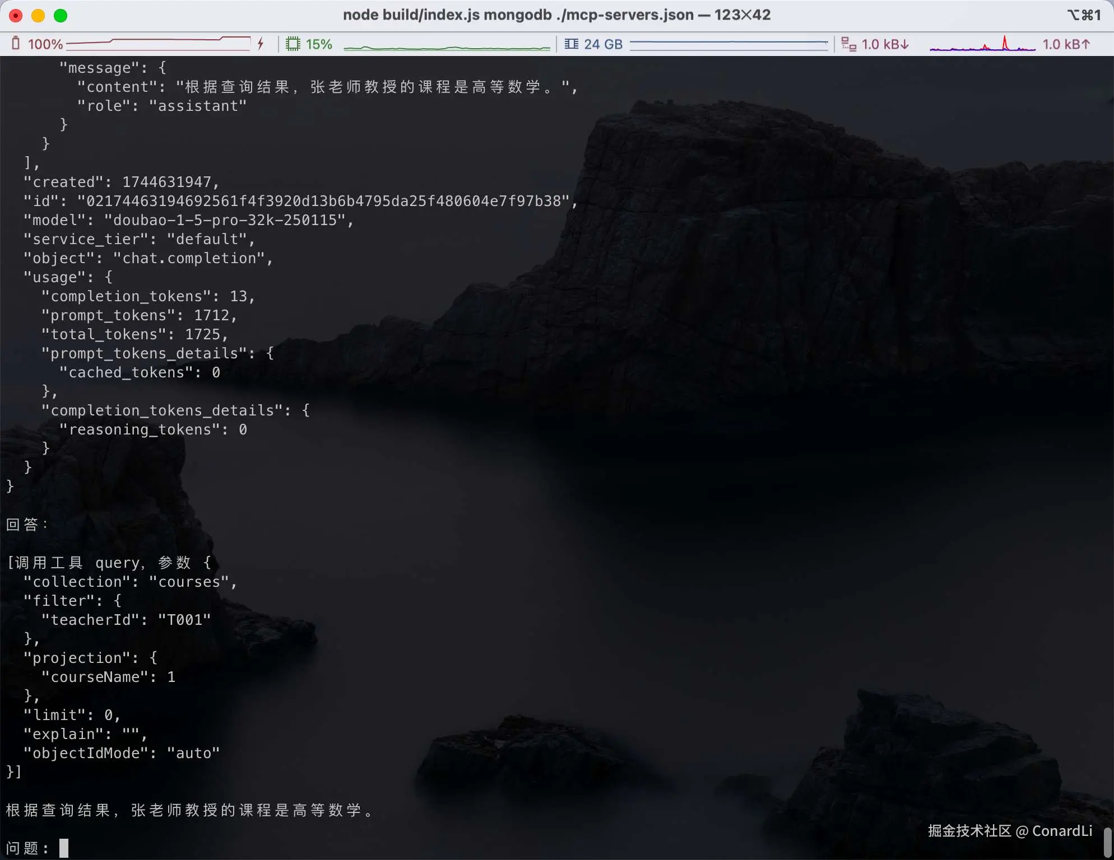This screenshot has height=860, width=1114.
Task: Click the green zoom window button
Action: pos(61,16)
